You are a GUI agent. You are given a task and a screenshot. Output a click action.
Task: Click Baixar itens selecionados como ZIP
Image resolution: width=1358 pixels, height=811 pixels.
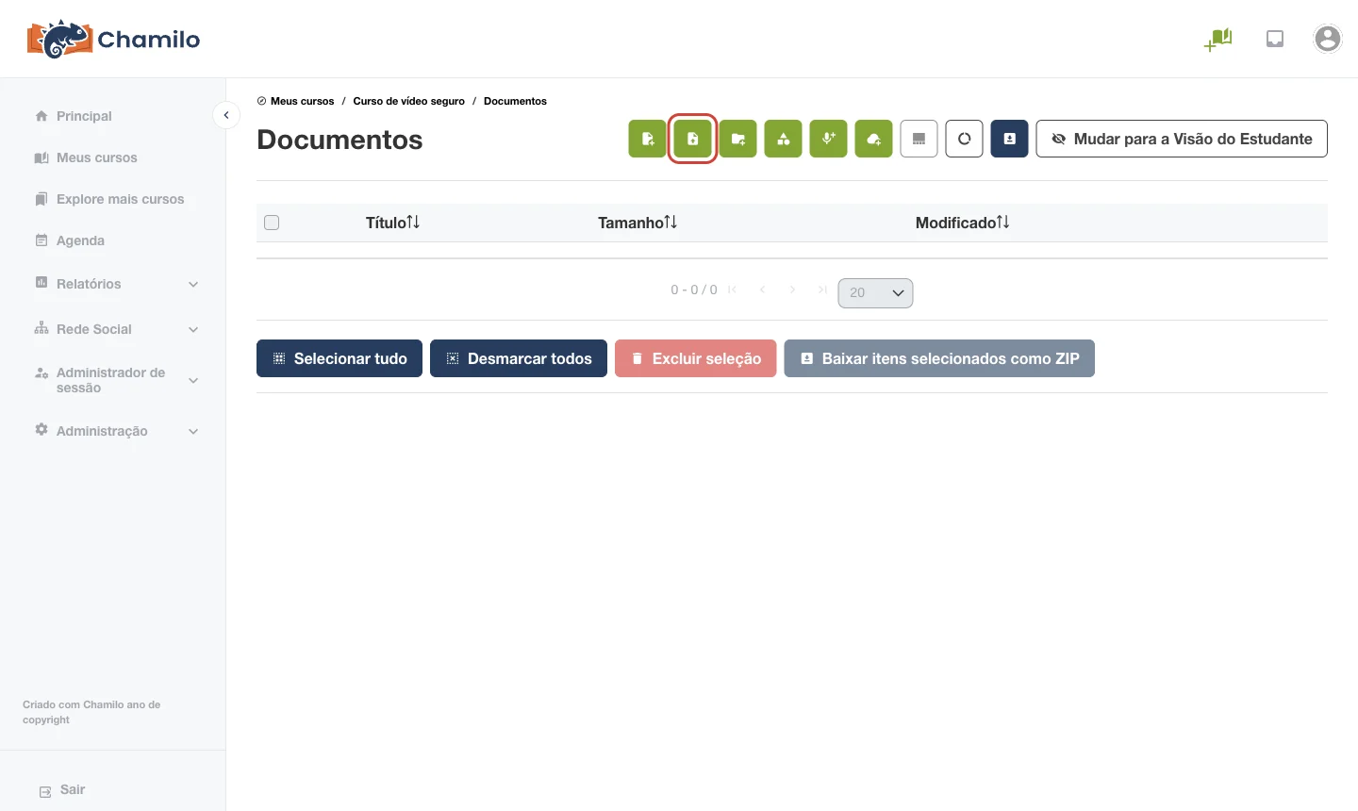[939, 358]
